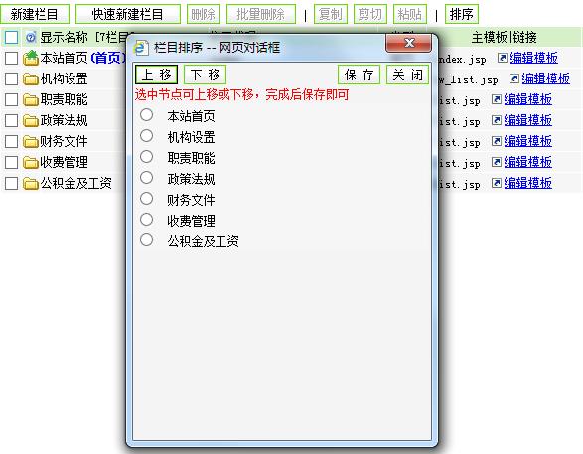
Task: Click the folder icon next to 财务文件
Action: coord(31,141)
